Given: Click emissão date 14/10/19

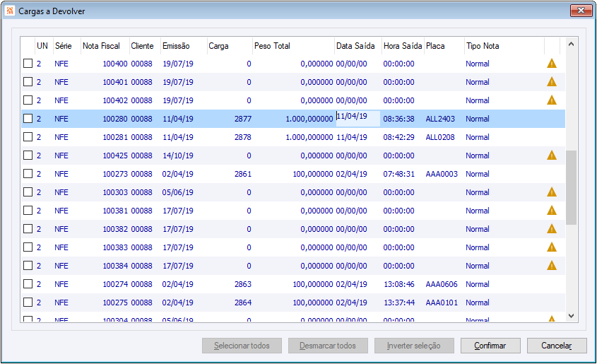Looking at the screenshot, I should tap(178, 155).
